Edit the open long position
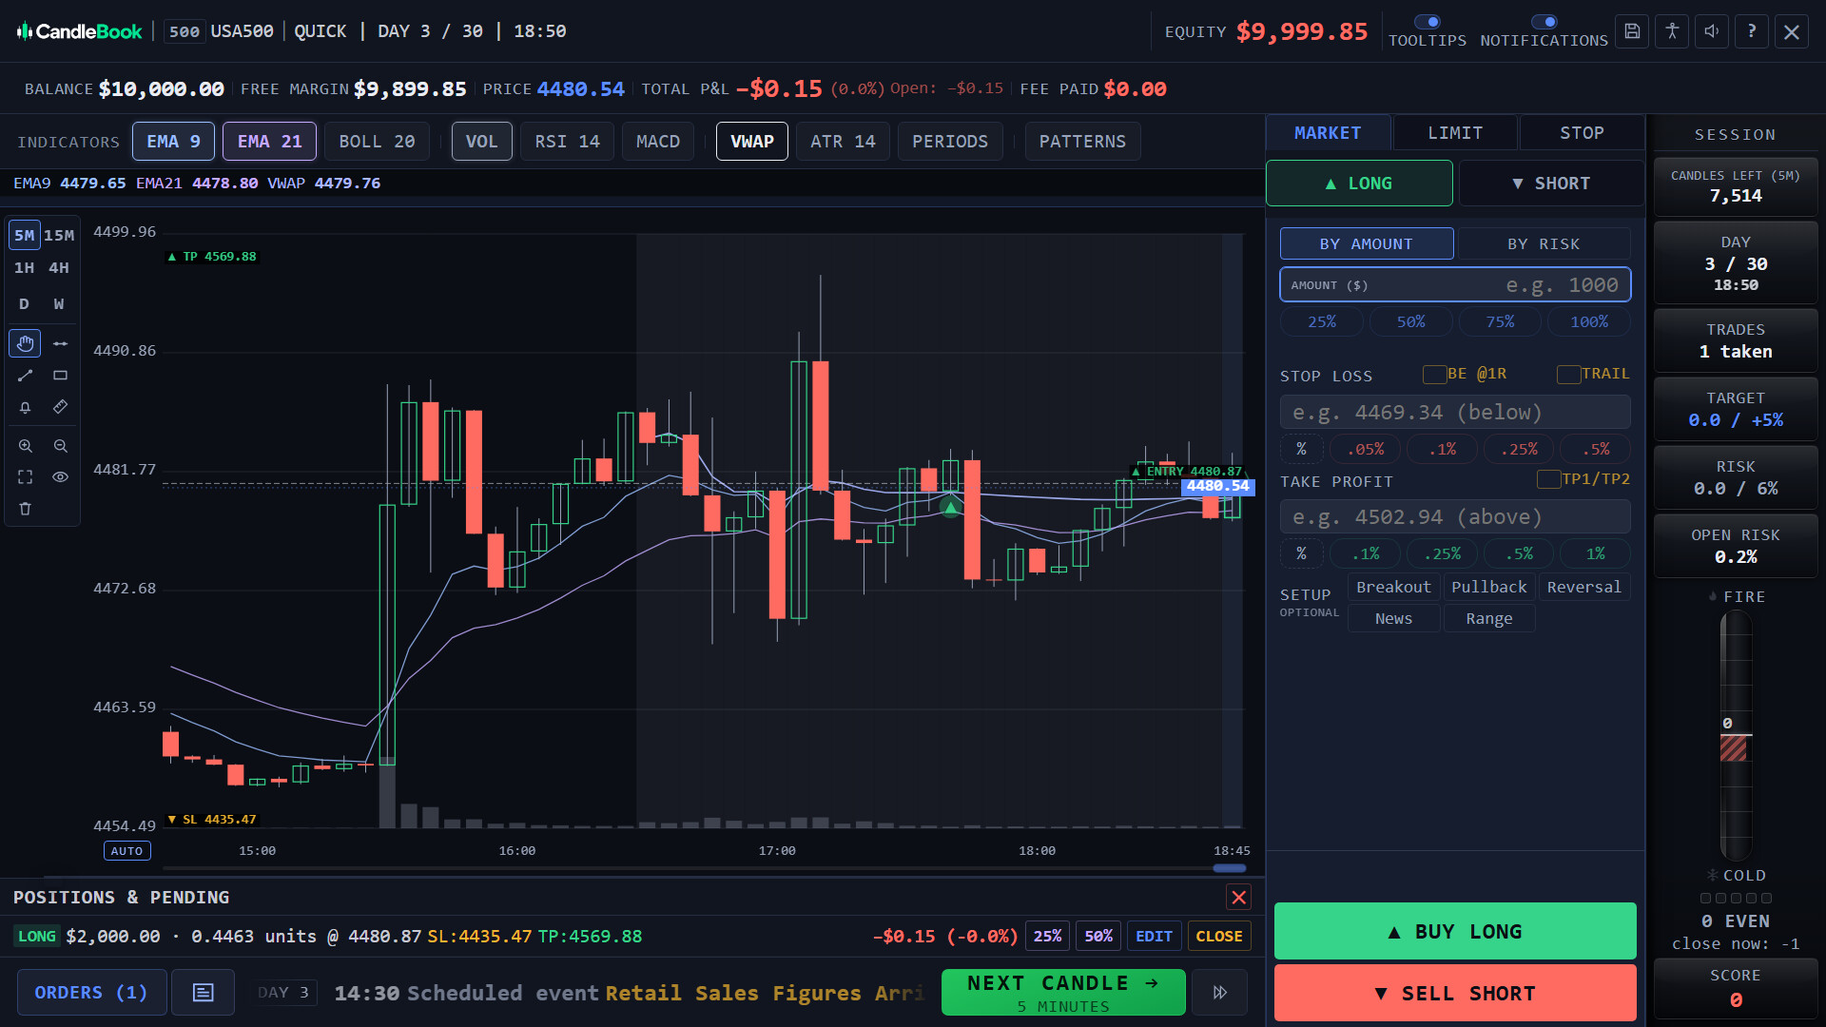 [x=1154, y=937]
